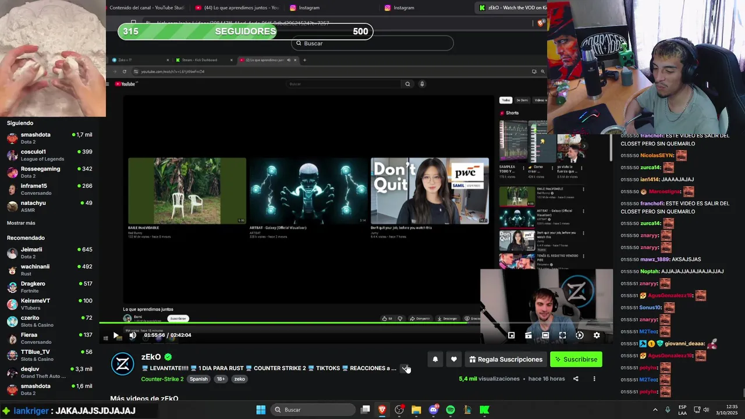The width and height of the screenshot is (745, 419).
Task: Open the Kick app on the taskbar
Action: (x=484, y=410)
